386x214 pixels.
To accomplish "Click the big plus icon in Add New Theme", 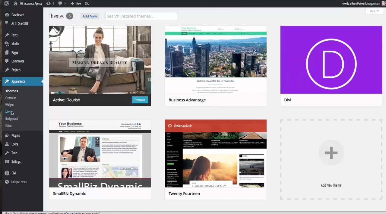I will tap(331, 153).
